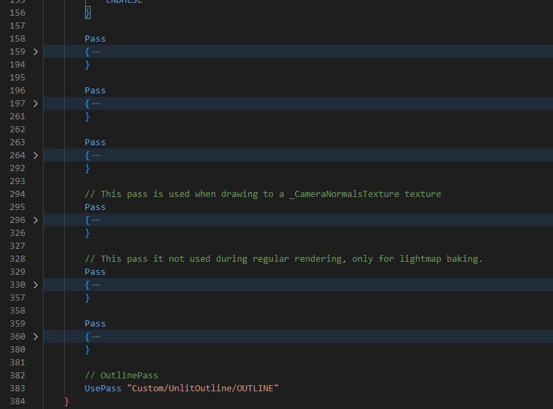Expand the collapsed region at line 296
553x409 pixels.
[x=35, y=220]
